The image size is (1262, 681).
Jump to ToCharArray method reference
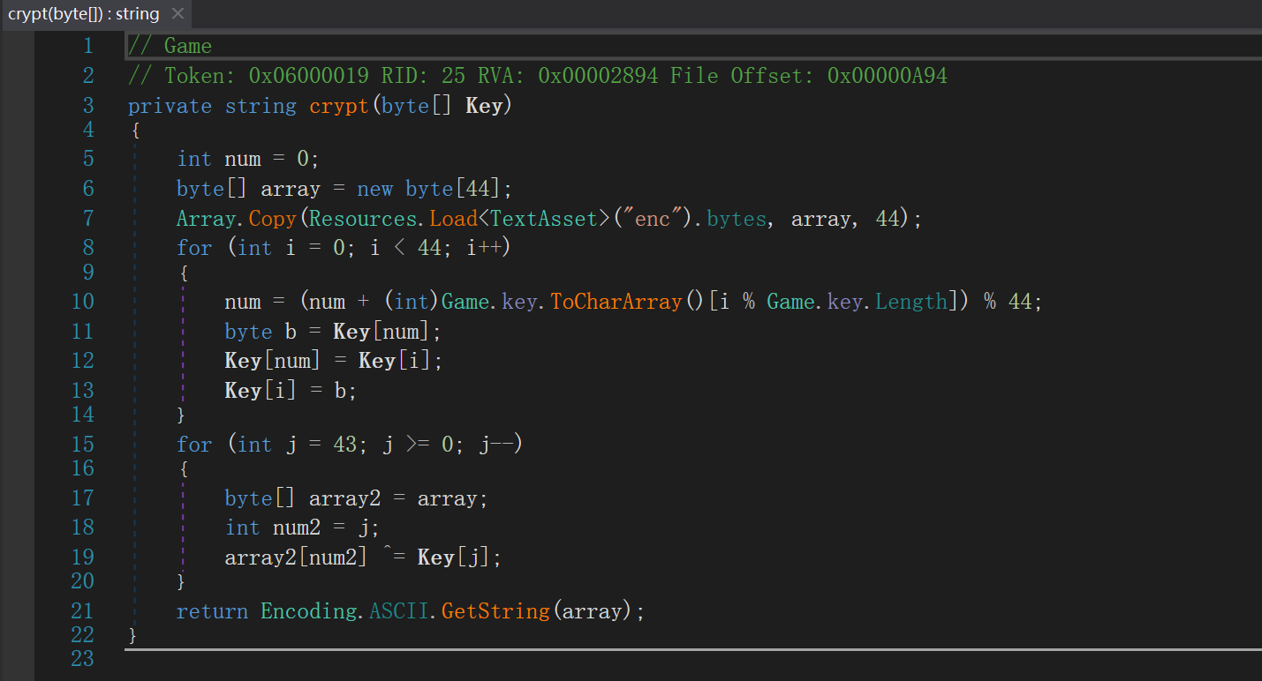tap(616, 302)
